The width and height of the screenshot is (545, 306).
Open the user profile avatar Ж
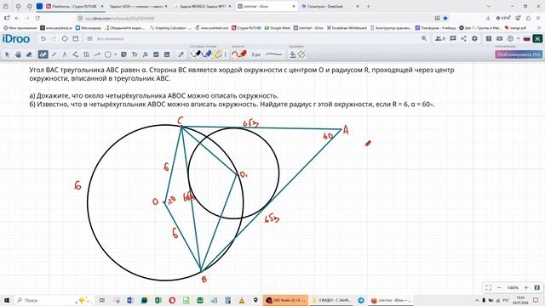pos(537,38)
